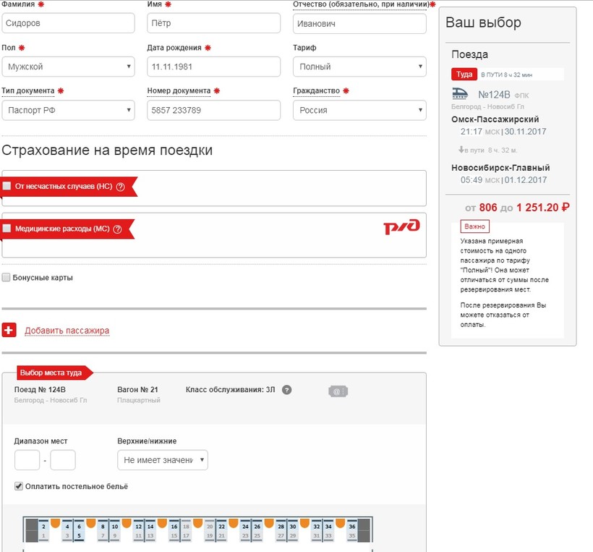This screenshot has height=552, width=593.
Task: Click the Дата рождения input field
Action: [213, 67]
